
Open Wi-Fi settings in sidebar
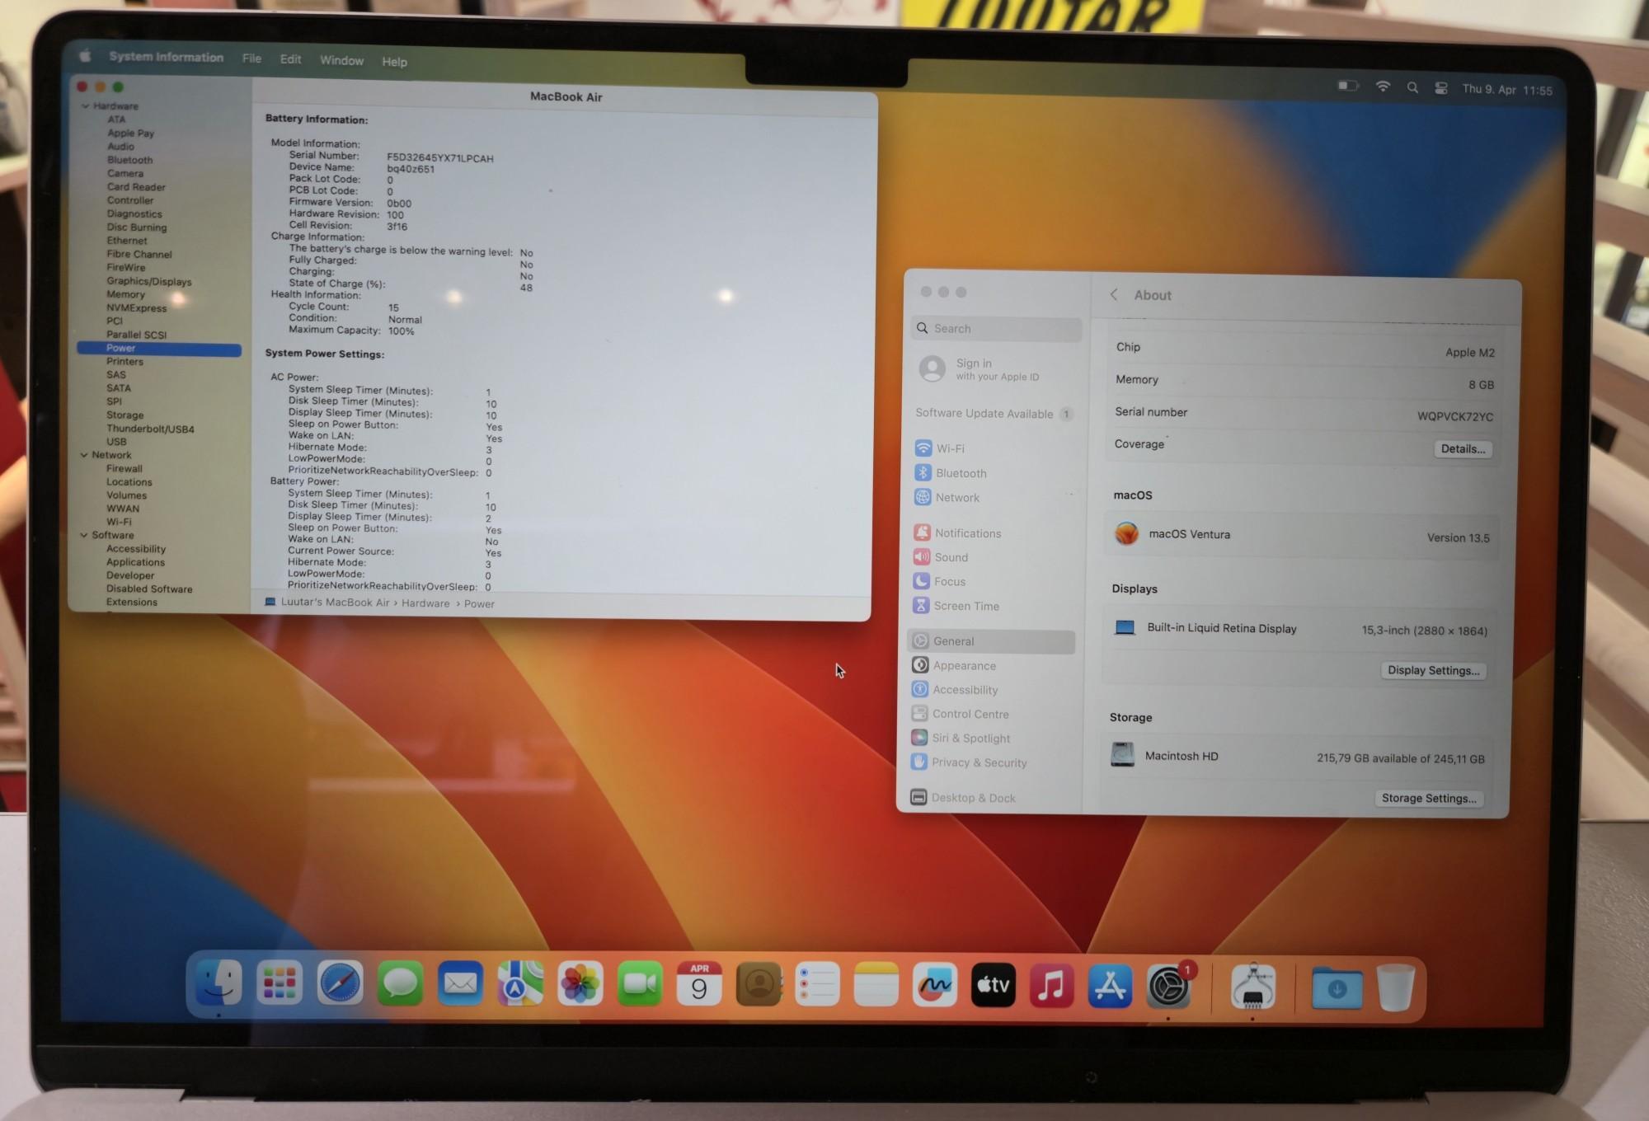(x=949, y=448)
